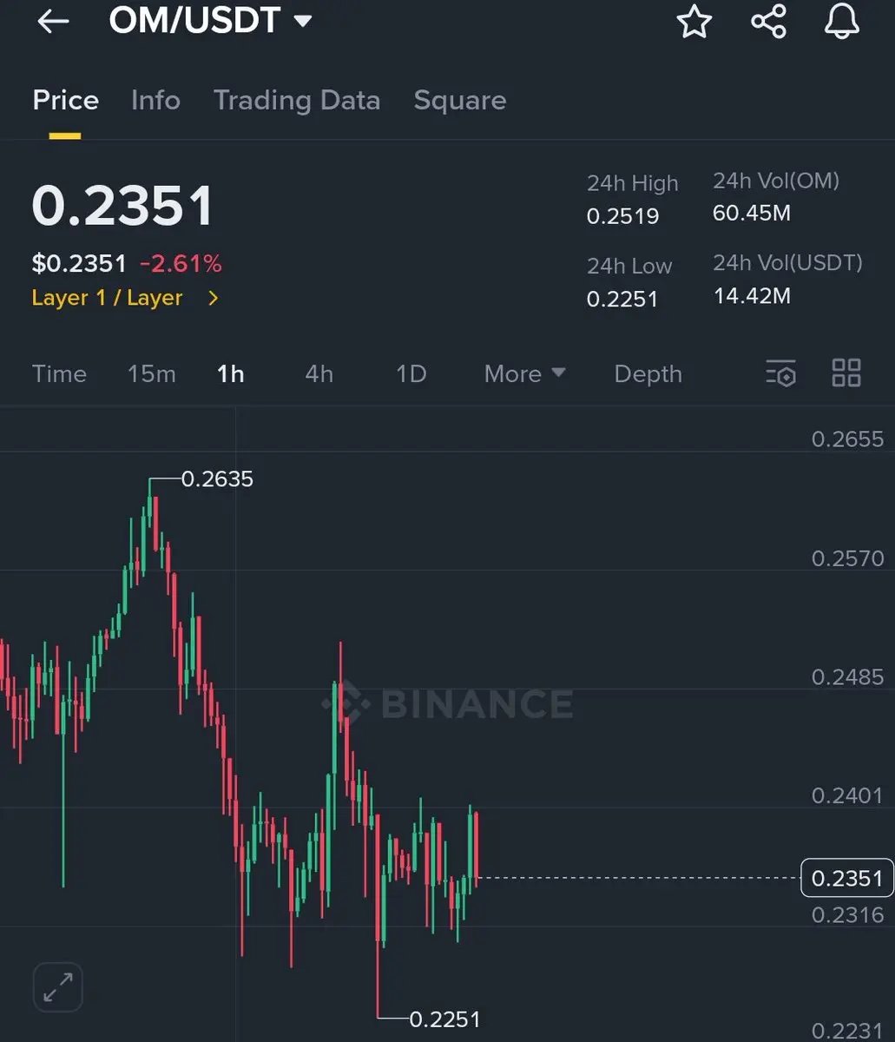
Task: Click the 24h Vol(OM) value 60.45M
Action: coord(752,213)
